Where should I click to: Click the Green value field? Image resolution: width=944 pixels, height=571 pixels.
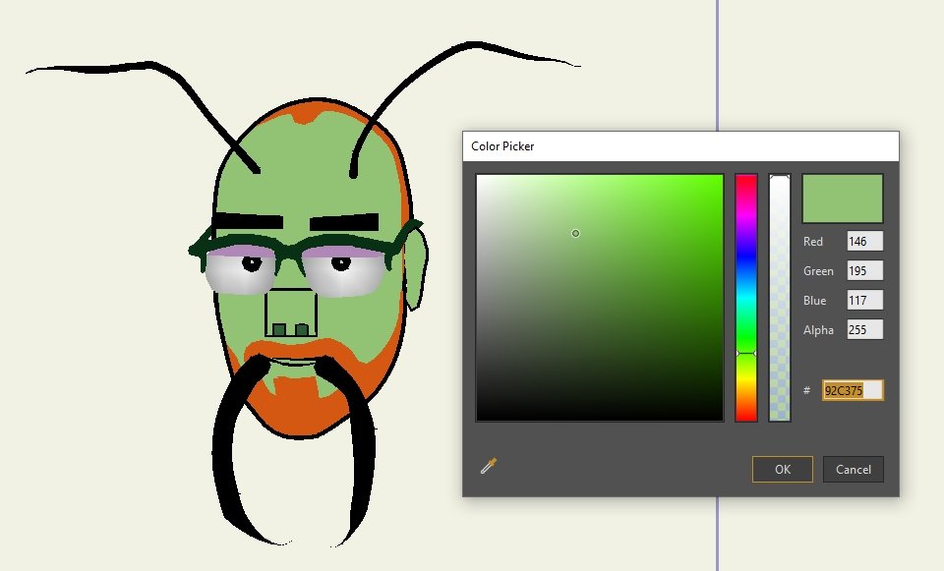coord(864,271)
